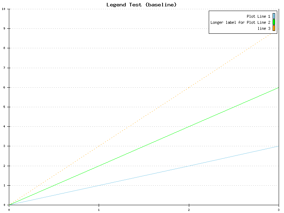The width and height of the screenshot is (284, 213).
Task: Click the y-axis label '7'
Action: (x=4, y=68)
